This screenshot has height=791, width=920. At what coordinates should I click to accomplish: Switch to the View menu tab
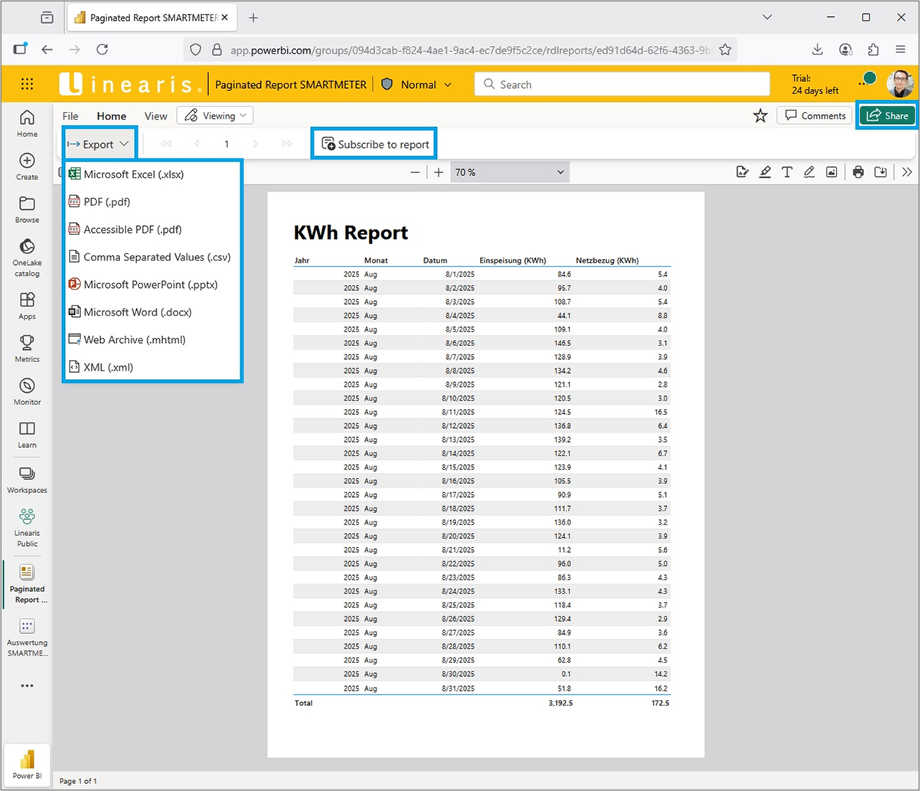tap(155, 115)
